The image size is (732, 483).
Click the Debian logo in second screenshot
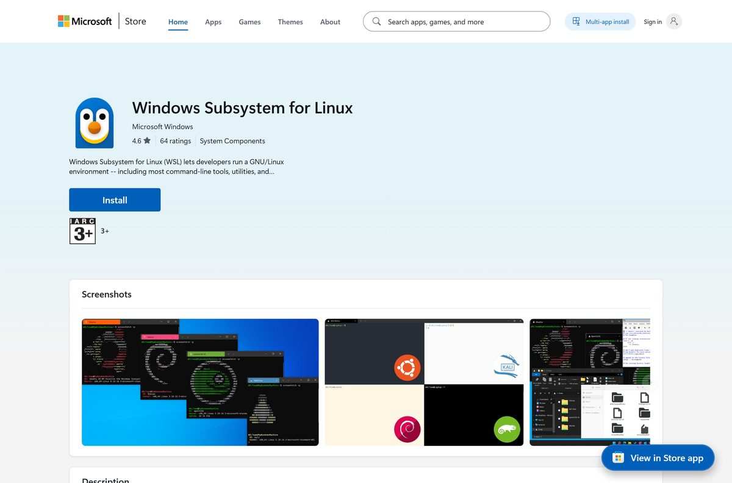click(407, 429)
